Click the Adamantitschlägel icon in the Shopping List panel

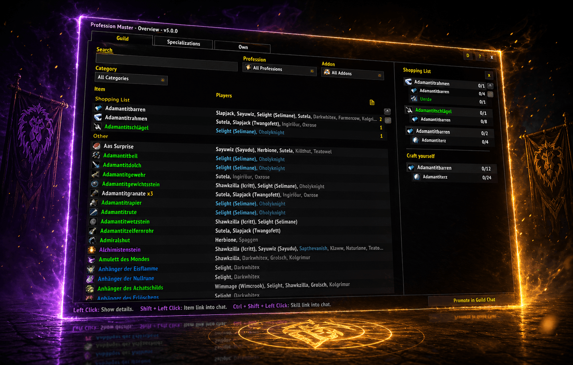(x=410, y=110)
